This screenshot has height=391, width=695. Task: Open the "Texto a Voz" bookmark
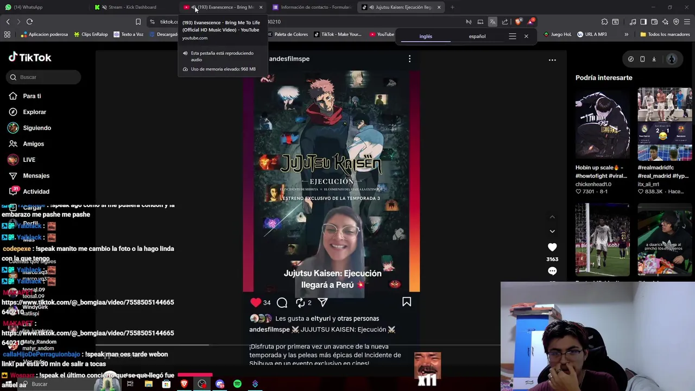coord(129,34)
